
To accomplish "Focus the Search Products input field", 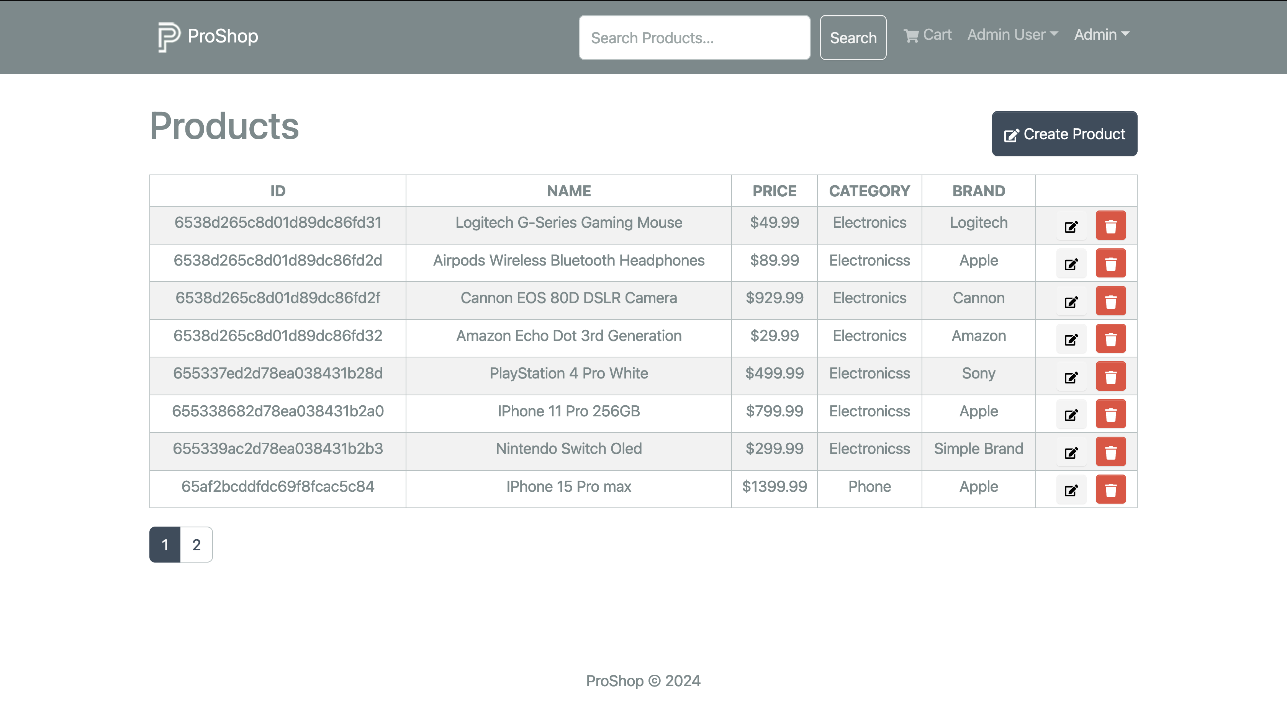I will click(x=694, y=38).
